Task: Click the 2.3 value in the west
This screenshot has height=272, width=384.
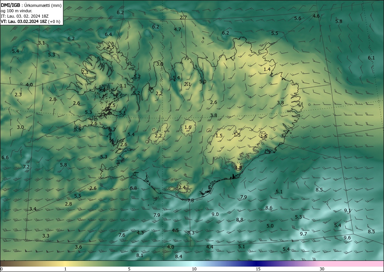Action: [x=18, y=95]
